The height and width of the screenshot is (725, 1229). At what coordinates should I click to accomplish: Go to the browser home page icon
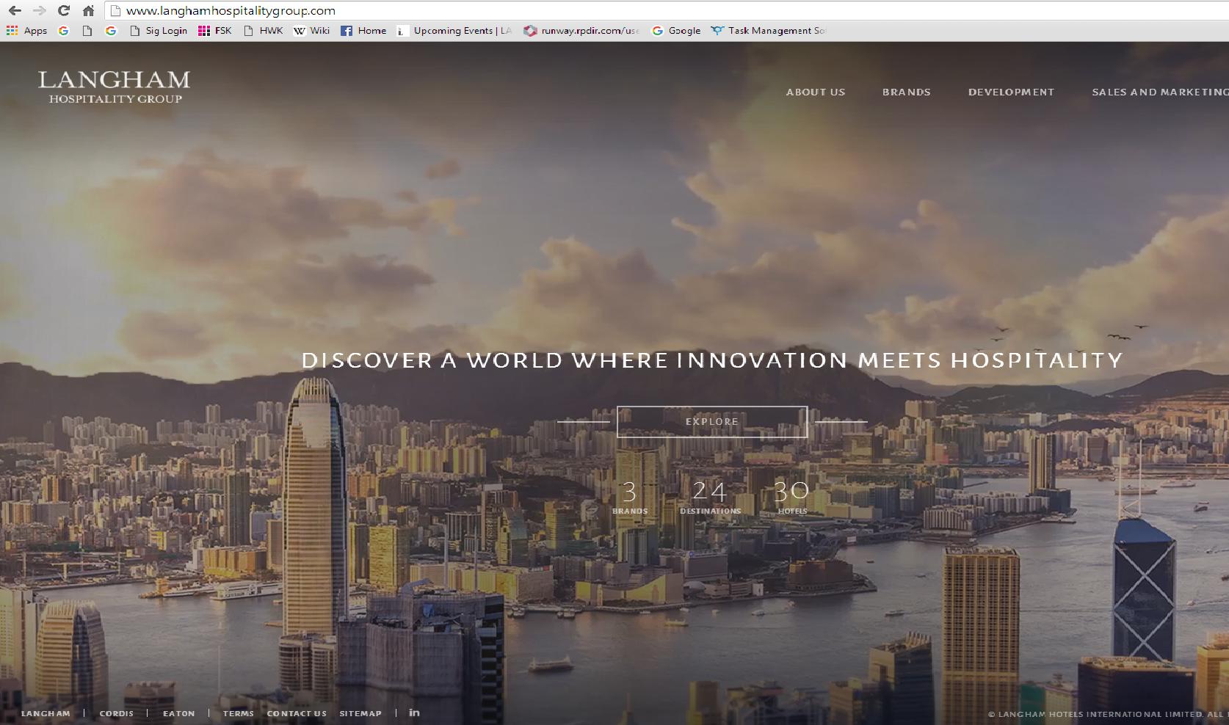coord(88,10)
